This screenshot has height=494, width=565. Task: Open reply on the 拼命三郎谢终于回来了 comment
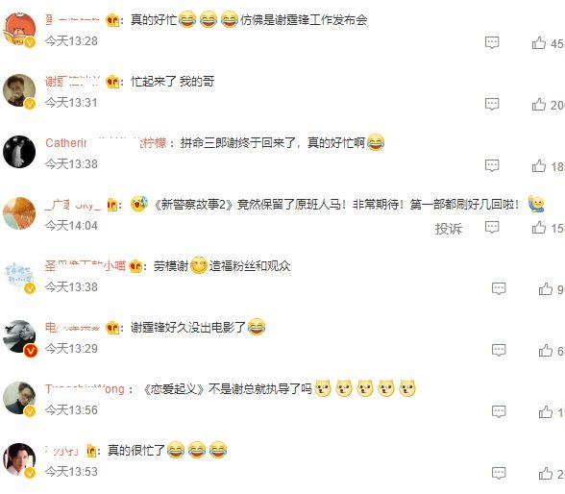(492, 165)
